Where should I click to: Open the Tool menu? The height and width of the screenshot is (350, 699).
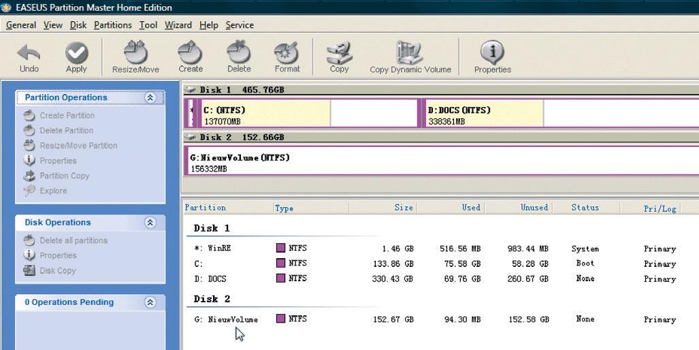pos(148,25)
